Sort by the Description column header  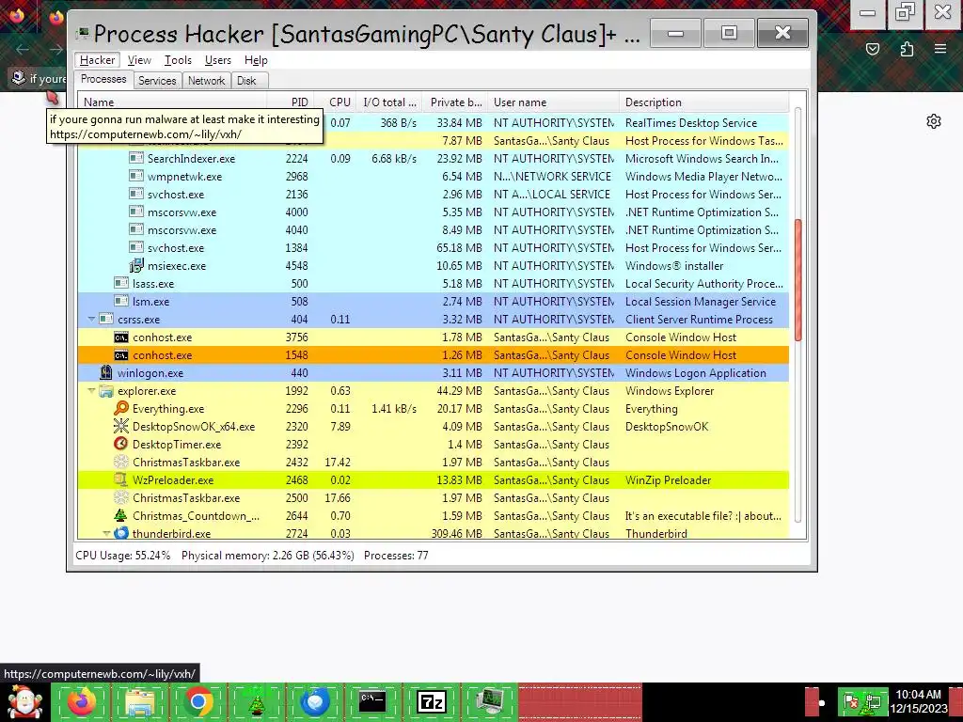[704, 102]
